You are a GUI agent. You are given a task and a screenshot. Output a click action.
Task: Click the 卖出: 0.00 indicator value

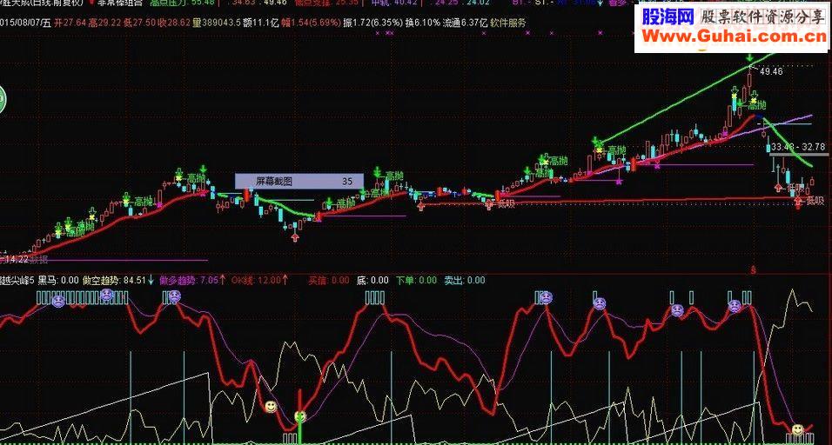pyautogui.click(x=465, y=280)
